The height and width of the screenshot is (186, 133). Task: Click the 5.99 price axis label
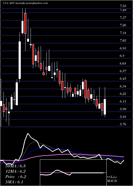[123, 109]
